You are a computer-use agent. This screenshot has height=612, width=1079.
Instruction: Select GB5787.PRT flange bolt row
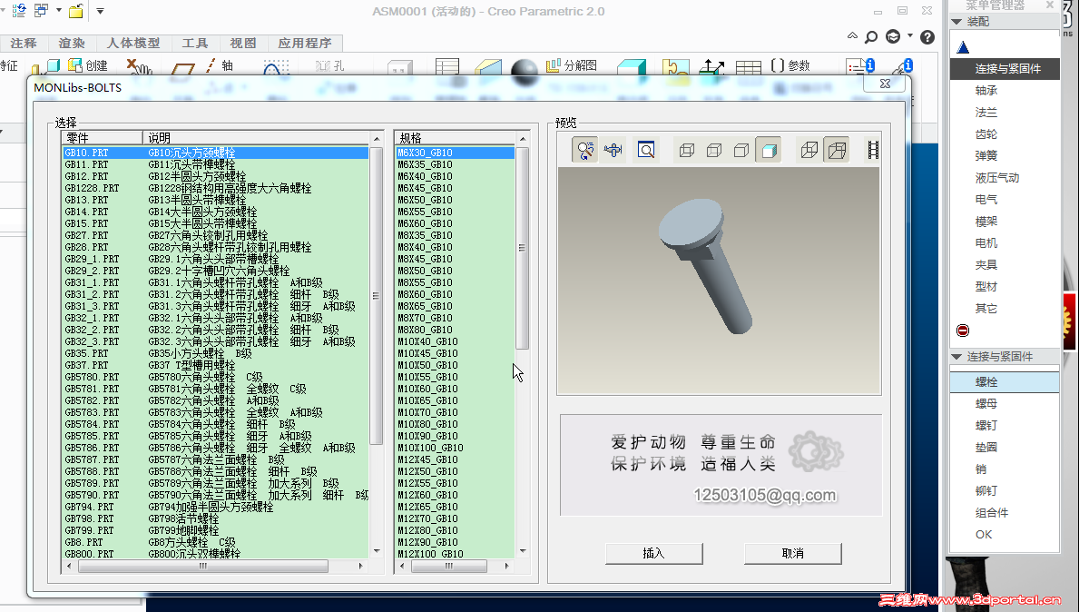pos(215,459)
